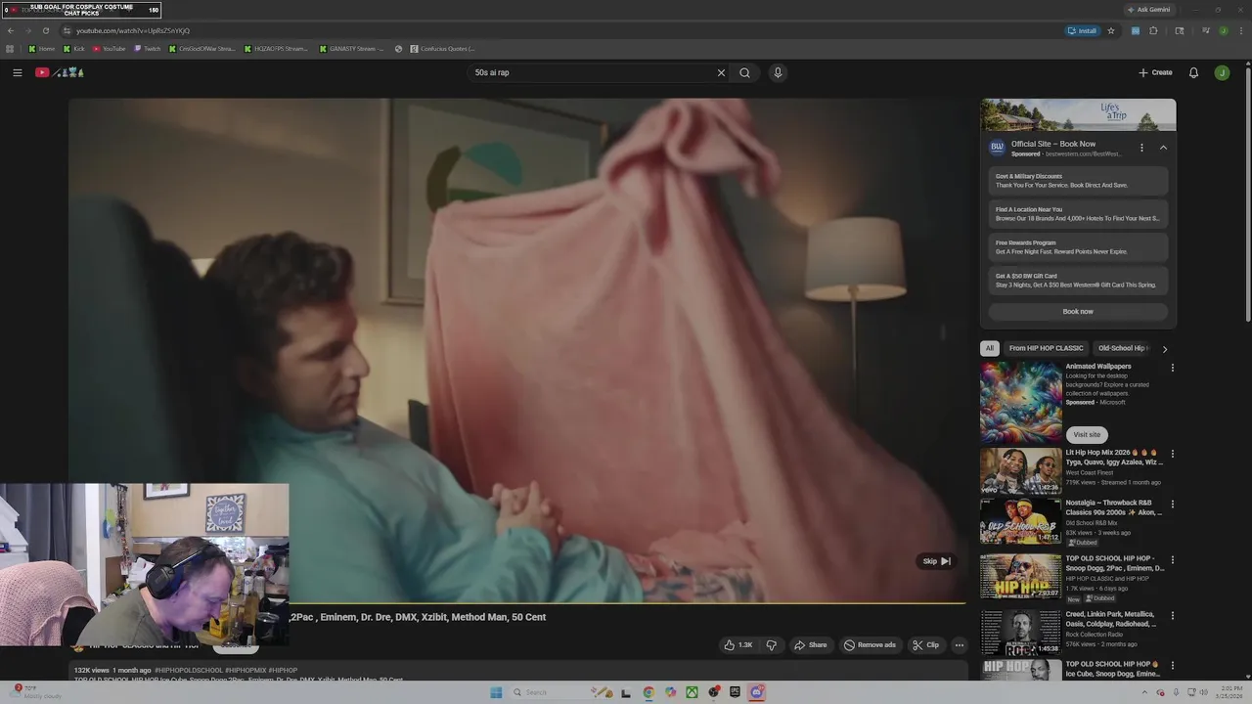This screenshot has width=1252, height=704.
Task: Skip the video ad
Action: click(936, 561)
